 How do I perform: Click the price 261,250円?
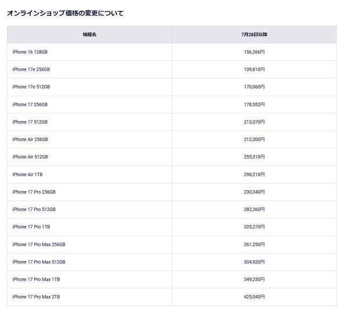coord(254,245)
